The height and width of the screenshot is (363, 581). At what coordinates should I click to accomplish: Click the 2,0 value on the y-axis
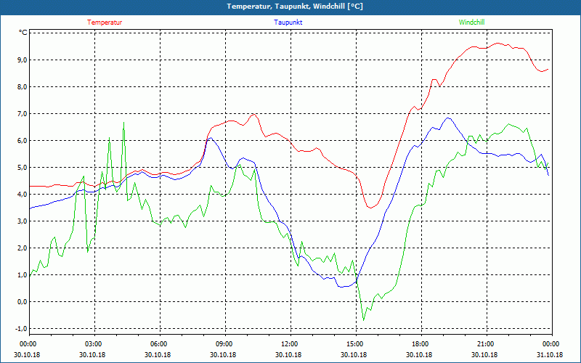(23, 248)
